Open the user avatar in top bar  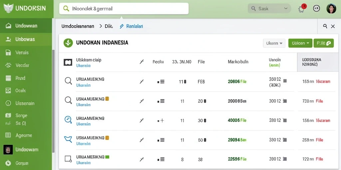tap(331, 9)
